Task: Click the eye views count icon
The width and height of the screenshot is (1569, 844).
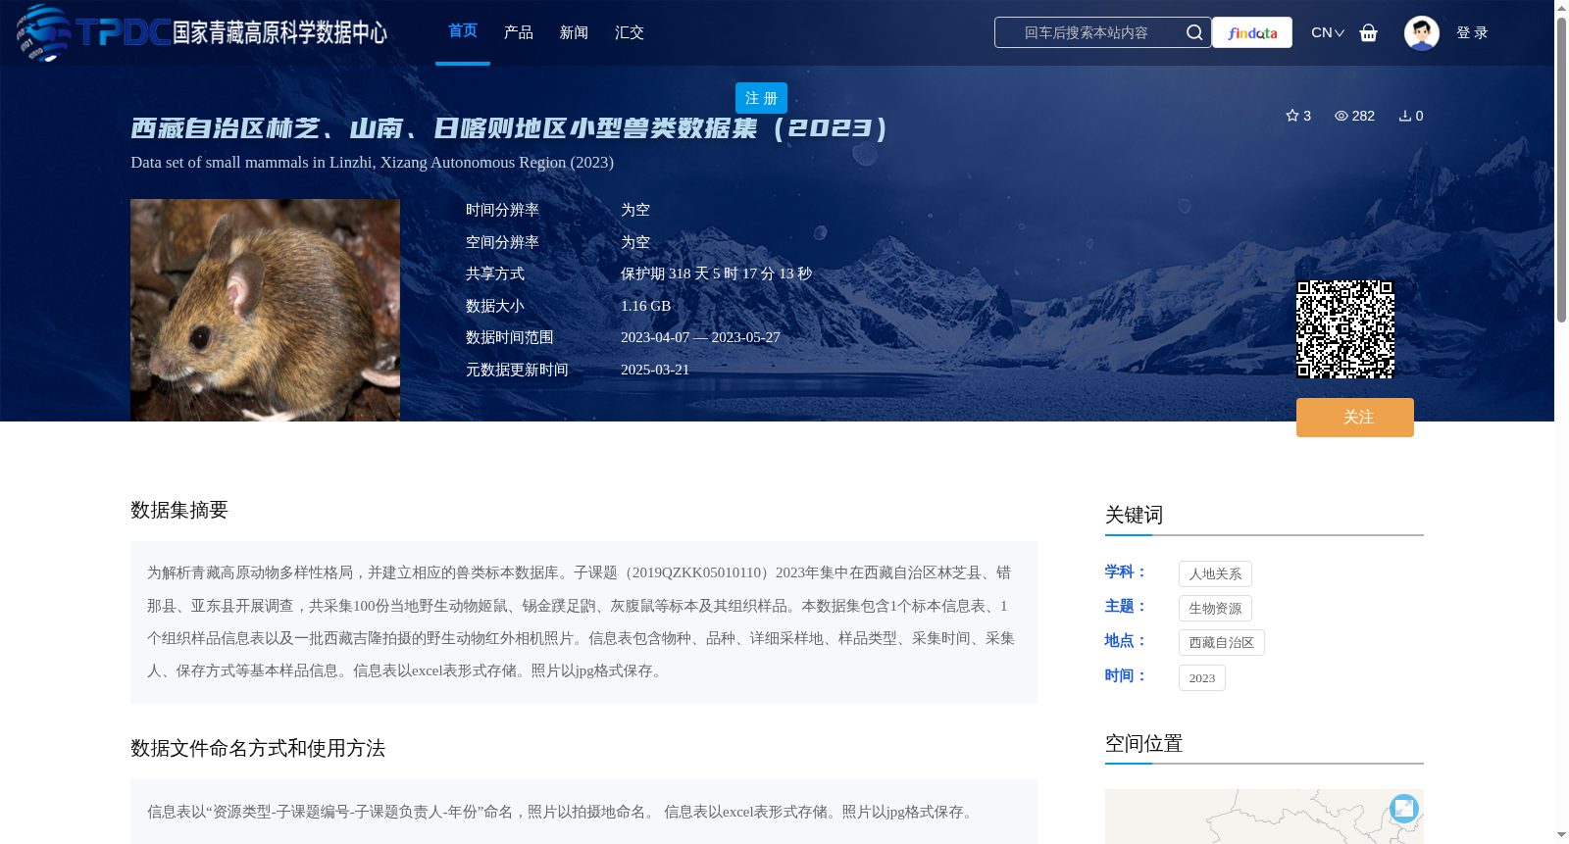Action: pyautogui.click(x=1341, y=116)
